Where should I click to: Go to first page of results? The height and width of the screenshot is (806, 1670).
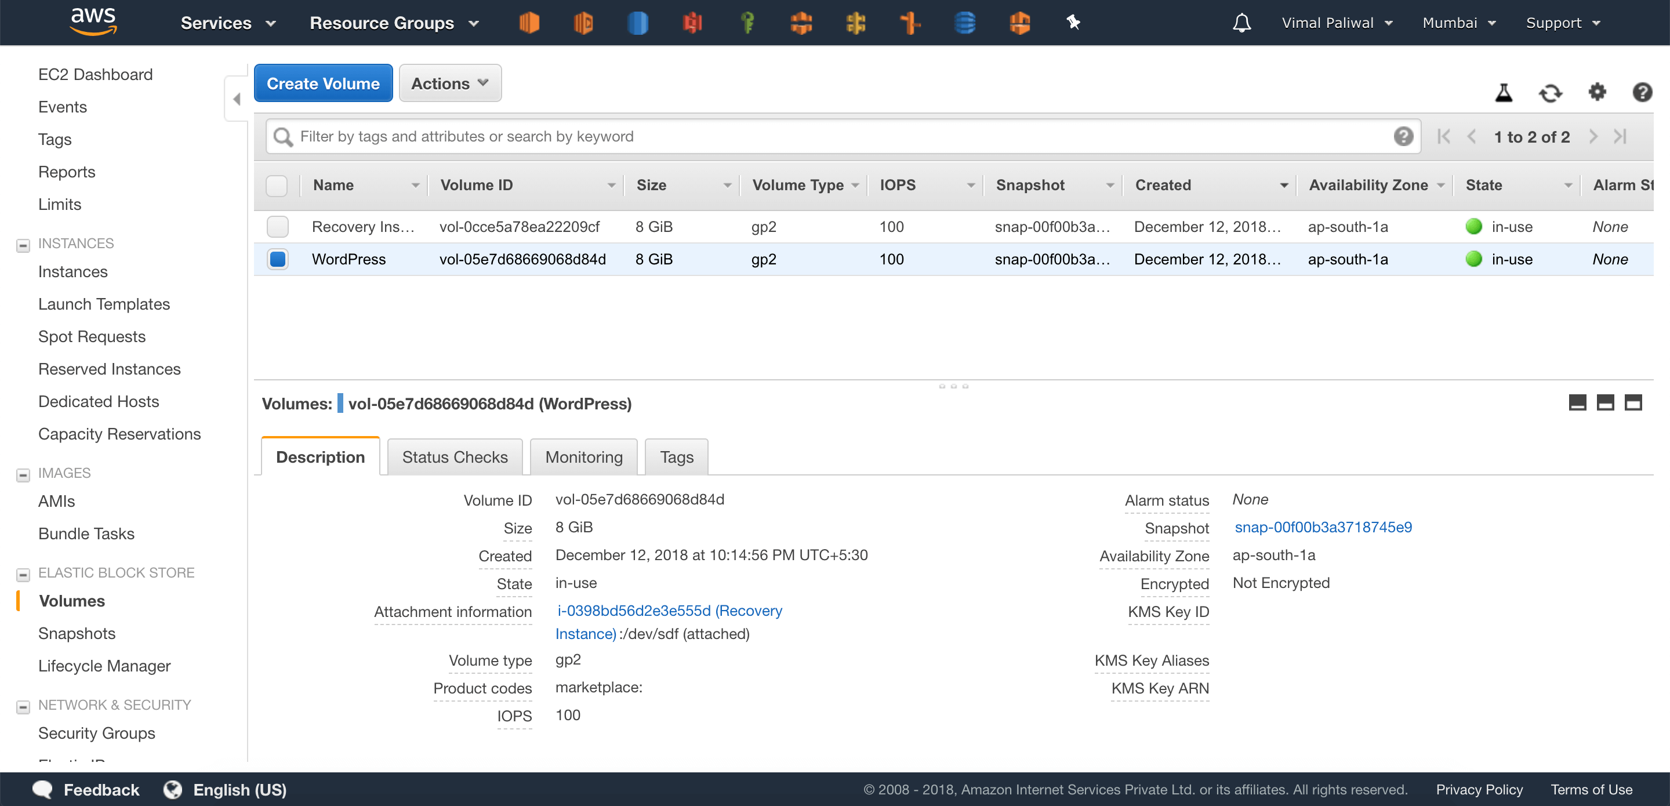pos(1443,136)
